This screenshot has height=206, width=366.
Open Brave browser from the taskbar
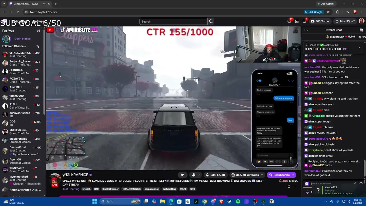pos(221,201)
